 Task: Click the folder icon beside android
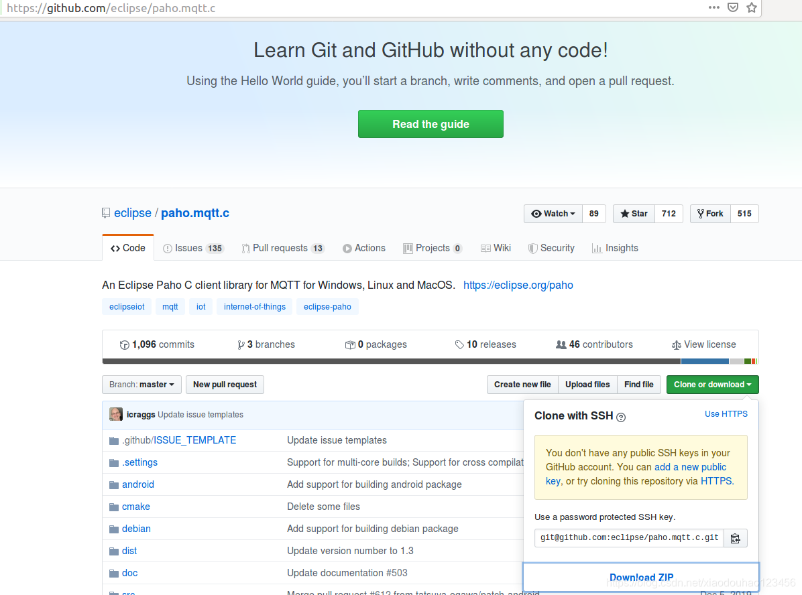coord(114,485)
